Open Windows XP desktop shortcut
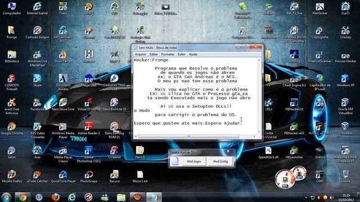Image resolution: width=360 pixels, height=202 pixels. [345, 80]
